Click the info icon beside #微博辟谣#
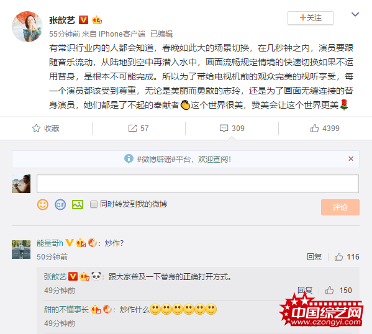The height and width of the screenshot is (334, 372). [129, 159]
